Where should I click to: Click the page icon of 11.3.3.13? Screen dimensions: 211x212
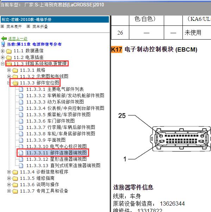click(x=21, y=165)
